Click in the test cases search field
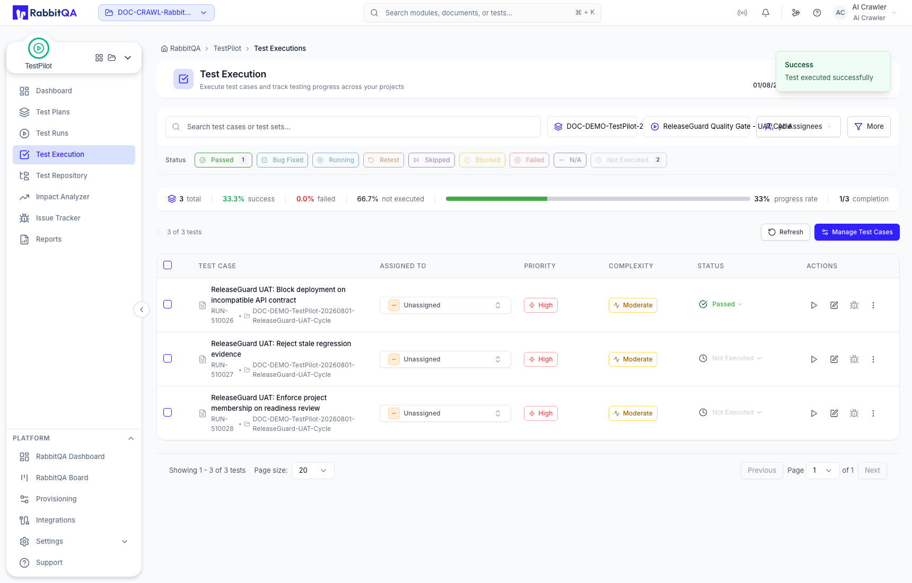Viewport: 912px width, 583px height. click(353, 127)
